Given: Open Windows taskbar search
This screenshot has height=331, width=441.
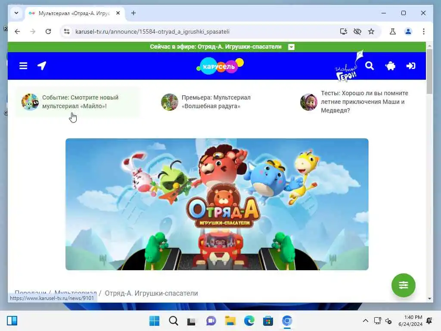Looking at the screenshot, I should pos(173,321).
